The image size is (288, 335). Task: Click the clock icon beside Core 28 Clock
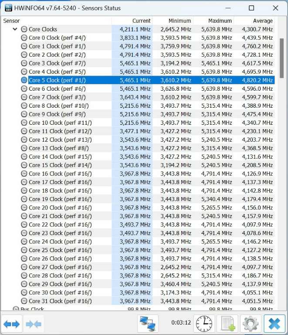24,275
